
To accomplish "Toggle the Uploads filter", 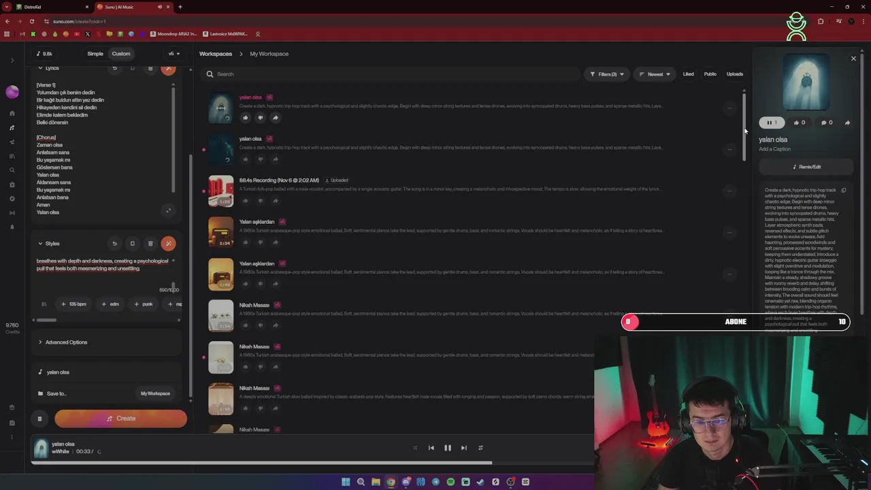I will (x=735, y=74).
